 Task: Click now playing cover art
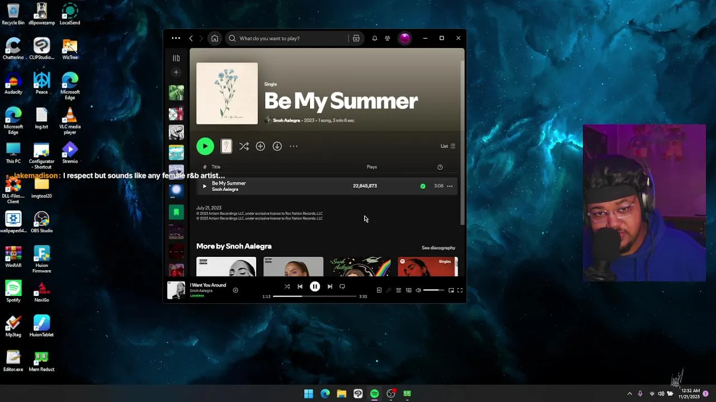click(176, 290)
